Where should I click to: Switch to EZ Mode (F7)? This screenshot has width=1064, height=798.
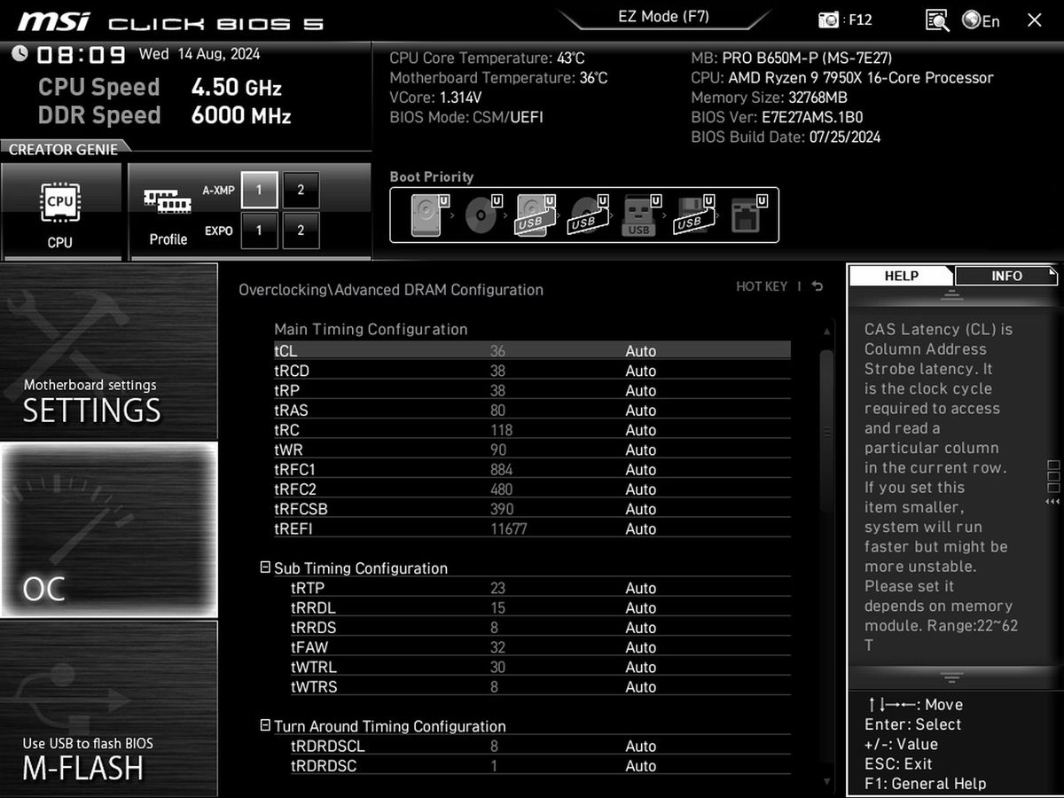tap(663, 17)
